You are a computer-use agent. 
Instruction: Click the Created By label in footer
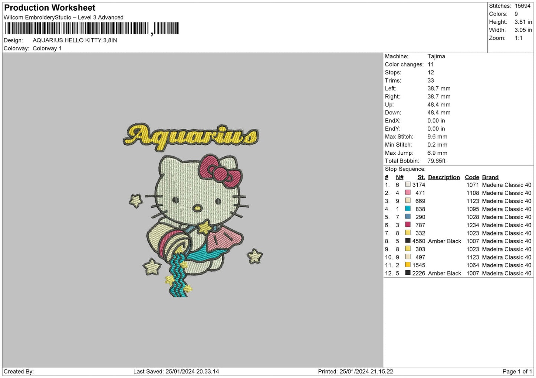coord(19,371)
